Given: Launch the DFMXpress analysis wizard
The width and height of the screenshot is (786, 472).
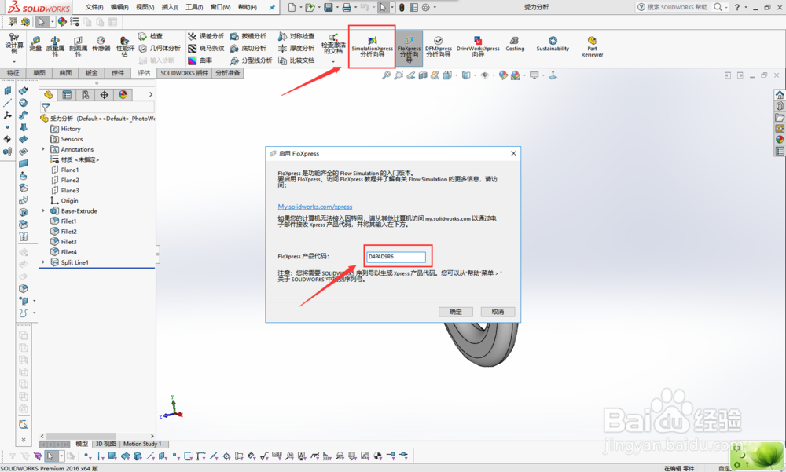Looking at the screenshot, I should click(x=438, y=46).
